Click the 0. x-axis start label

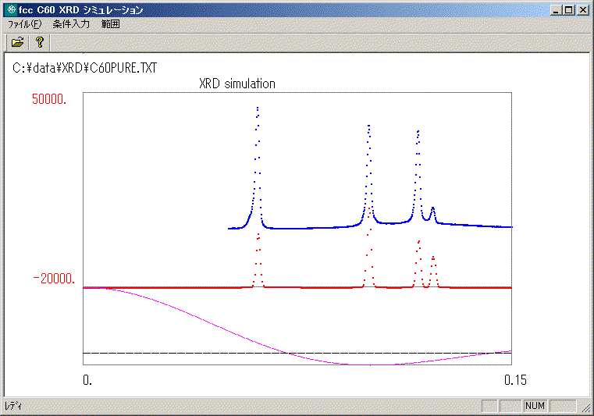pos(87,380)
